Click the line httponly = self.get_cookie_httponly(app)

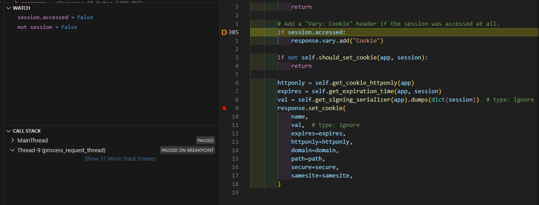pyautogui.click(x=346, y=83)
